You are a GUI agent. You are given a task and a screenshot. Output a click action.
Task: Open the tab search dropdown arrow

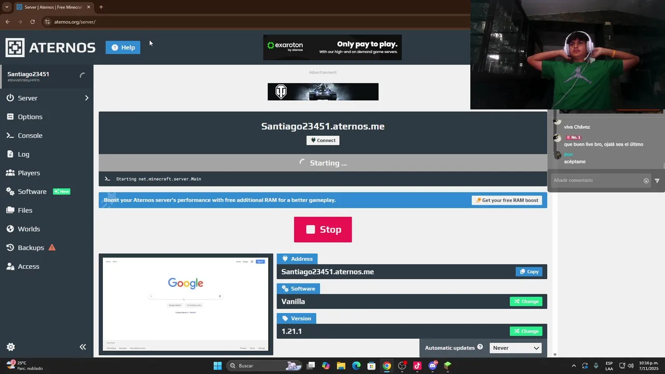(7, 7)
